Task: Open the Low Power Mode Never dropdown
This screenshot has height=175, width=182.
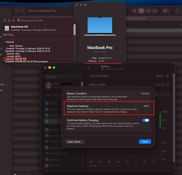Action: [x=162, y=76]
